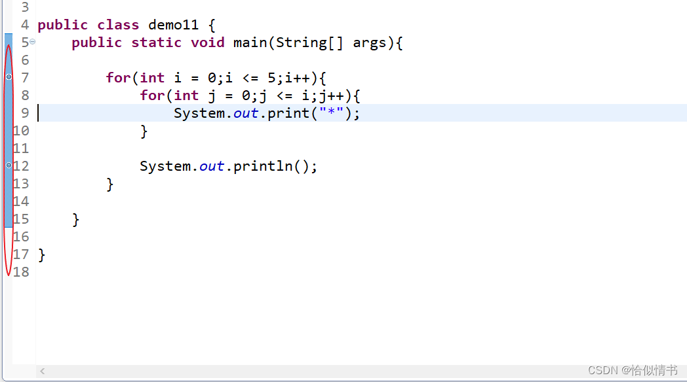Click the println call on line 12
Viewport: 687px width, 382px height.
pos(263,166)
